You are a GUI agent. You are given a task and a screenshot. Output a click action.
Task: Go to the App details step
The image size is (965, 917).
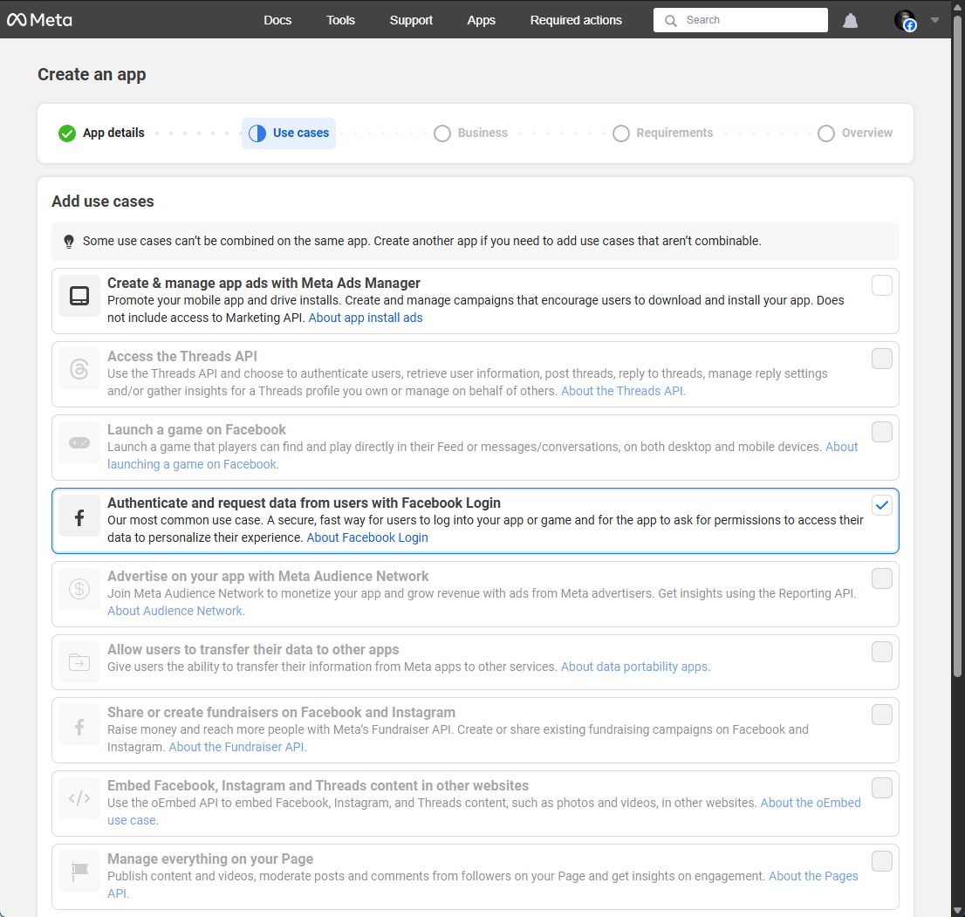click(113, 133)
